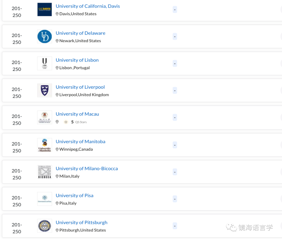Click the 201-250 rank of University of Pisa

[17, 201]
